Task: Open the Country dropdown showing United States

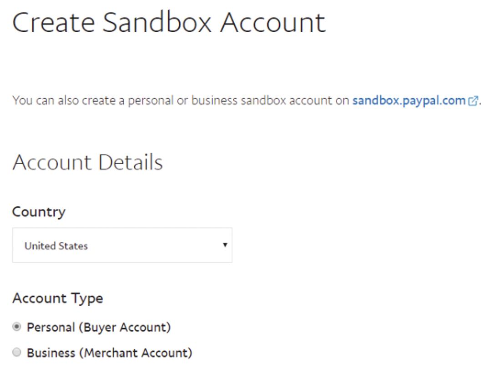Action: click(x=122, y=245)
